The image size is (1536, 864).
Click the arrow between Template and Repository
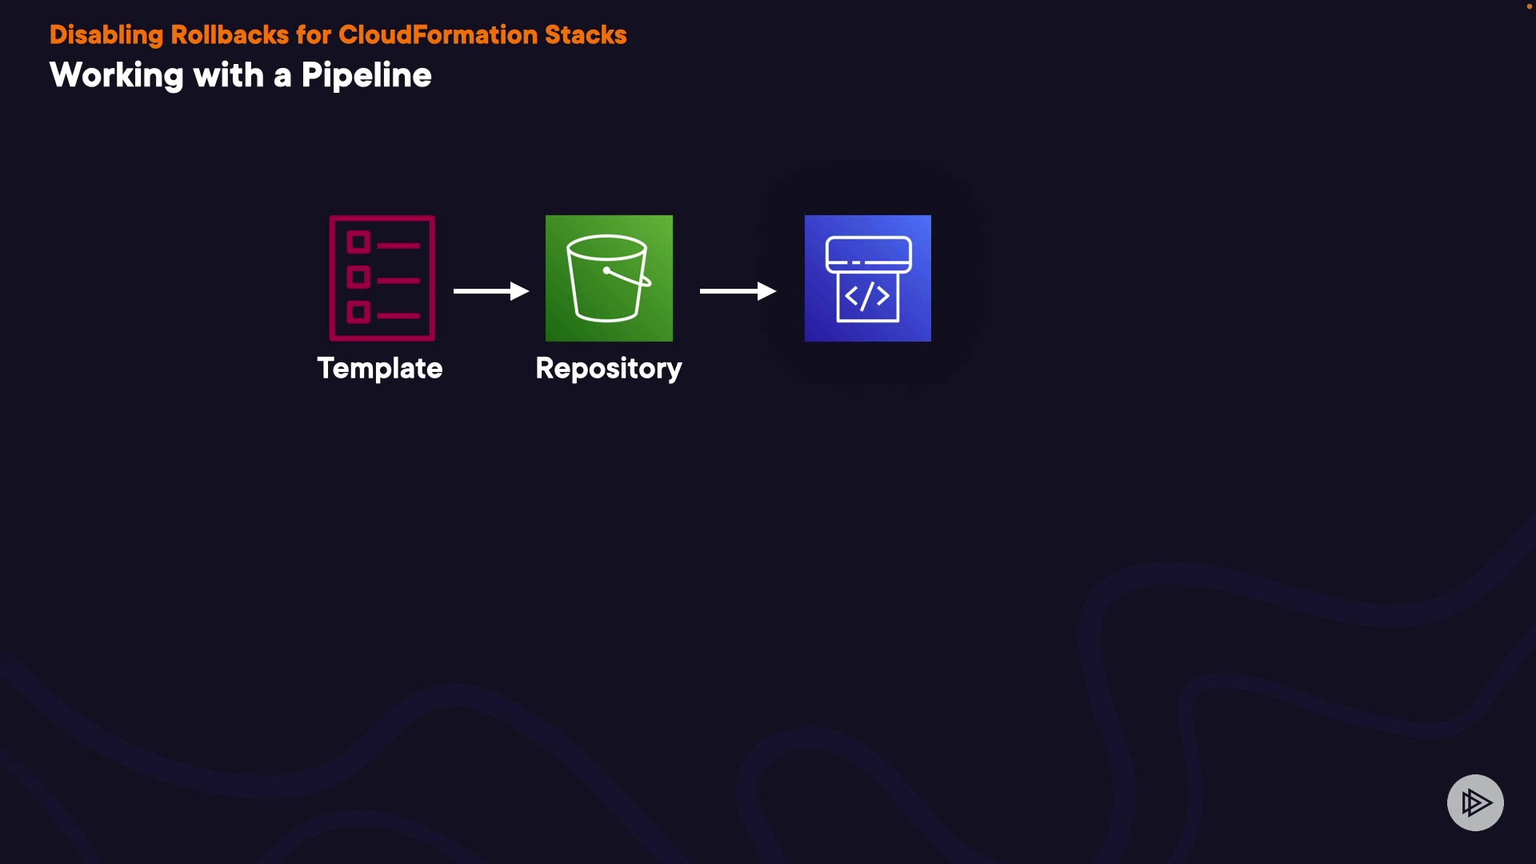(x=490, y=291)
